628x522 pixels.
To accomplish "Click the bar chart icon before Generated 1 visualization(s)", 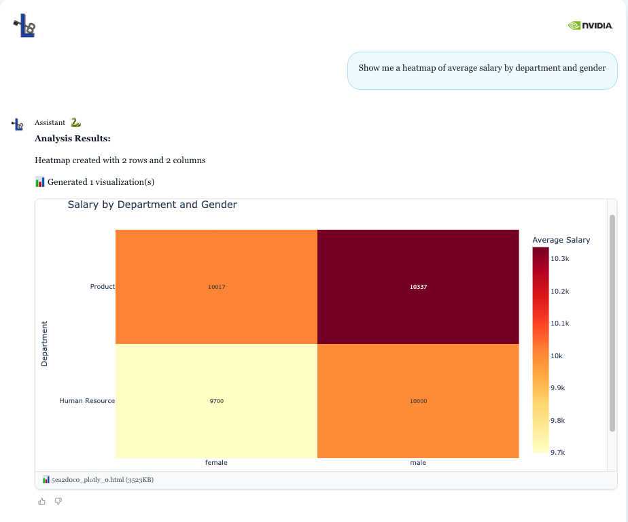I will (39, 181).
